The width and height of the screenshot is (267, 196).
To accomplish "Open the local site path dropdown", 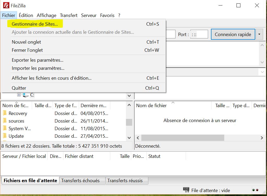I will [129, 96].
